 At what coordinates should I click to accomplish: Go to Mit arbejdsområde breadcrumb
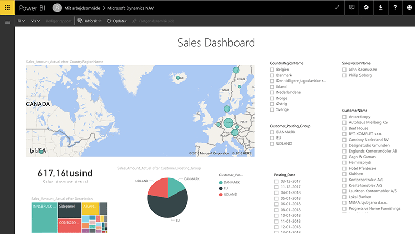pos(82,8)
